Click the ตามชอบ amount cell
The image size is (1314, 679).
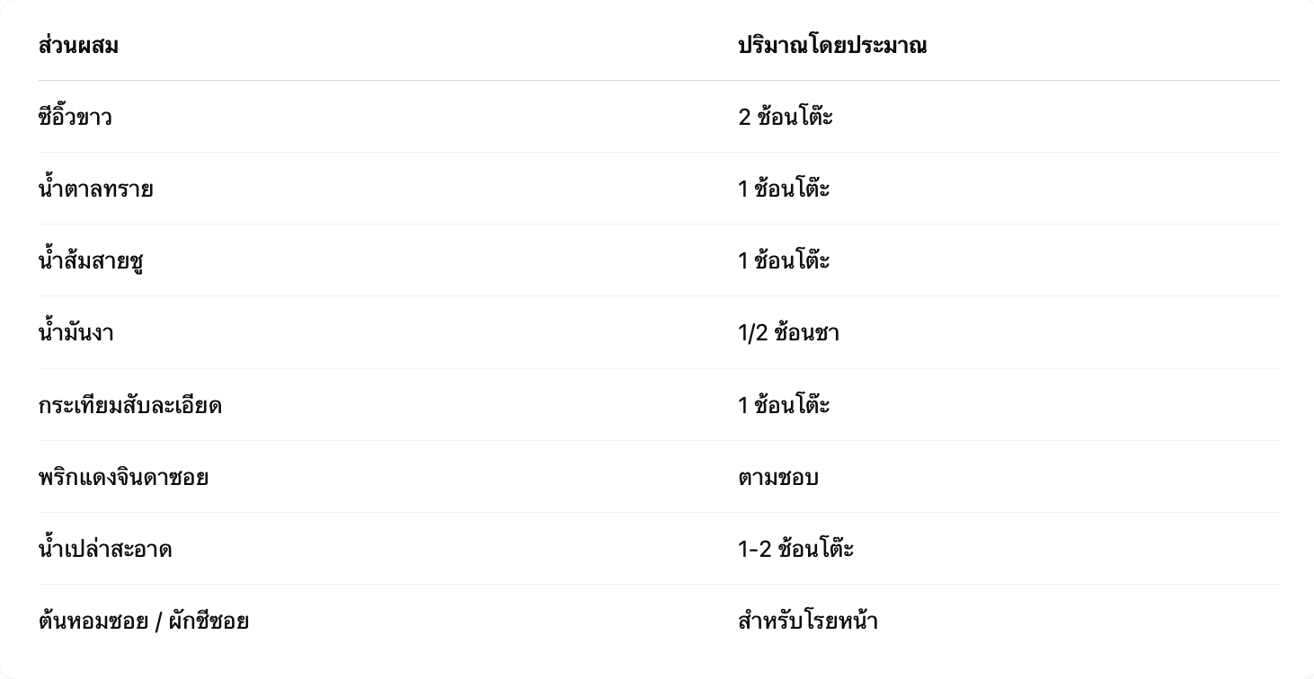click(x=777, y=478)
